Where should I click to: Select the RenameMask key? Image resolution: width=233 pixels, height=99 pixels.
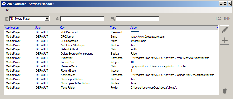pos(69,66)
